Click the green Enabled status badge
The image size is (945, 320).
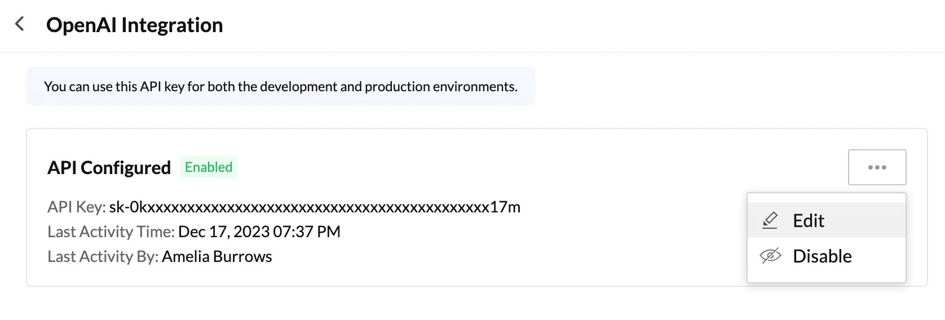click(209, 167)
